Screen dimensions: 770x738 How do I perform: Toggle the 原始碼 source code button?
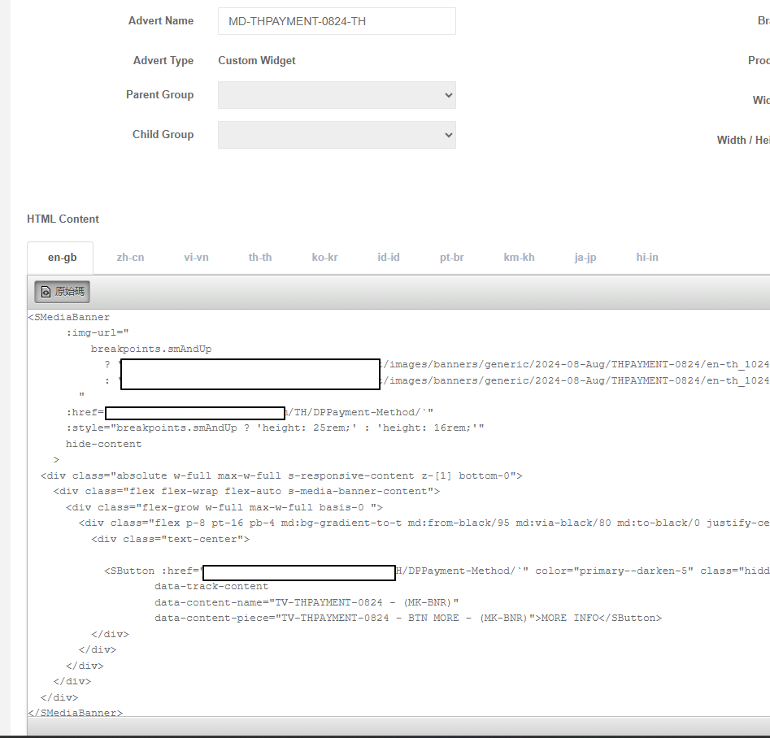[62, 291]
